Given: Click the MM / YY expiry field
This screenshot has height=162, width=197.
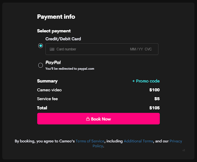Looking at the screenshot, I should [136, 49].
